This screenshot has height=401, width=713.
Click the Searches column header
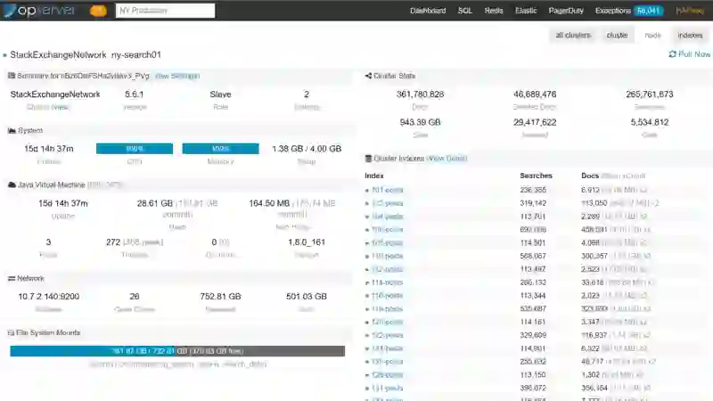pos(536,176)
